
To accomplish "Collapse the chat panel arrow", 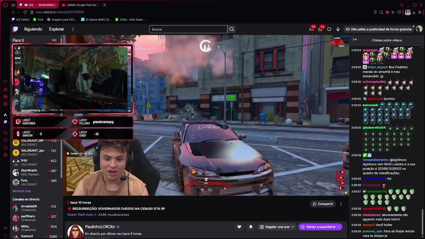I will pyautogui.click(x=355, y=40).
